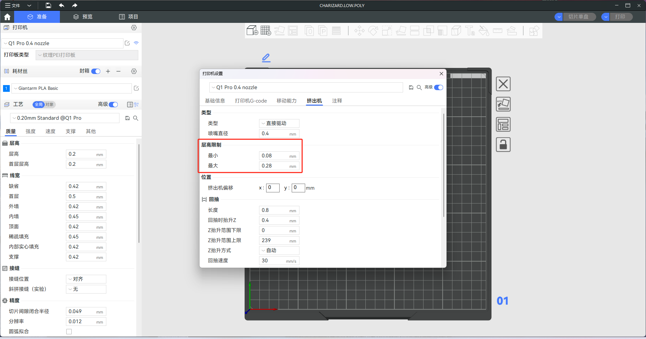Toggle 高级 switch in the 工艺 panel
This screenshot has width=646, height=339.
113,105
